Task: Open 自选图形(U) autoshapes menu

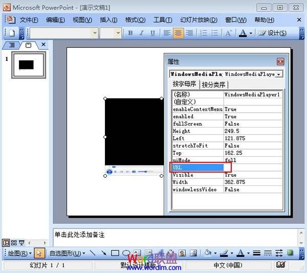Action: coord(67,253)
